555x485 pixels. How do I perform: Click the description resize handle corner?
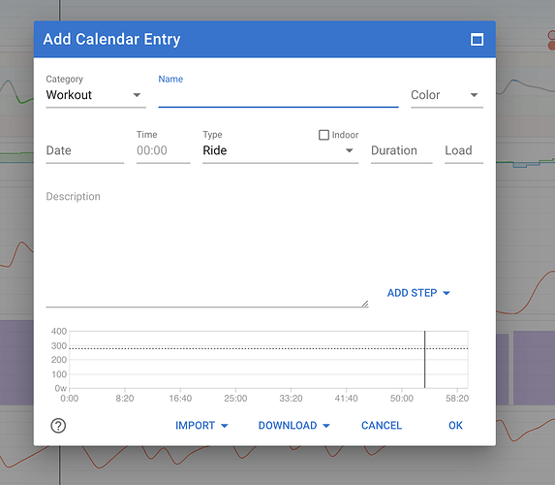365,304
